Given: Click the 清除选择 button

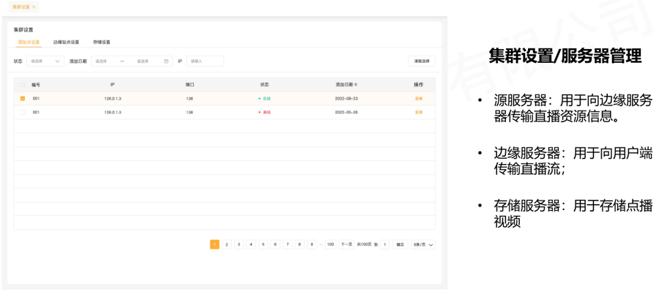Looking at the screenshot, I should click(x=422, y=61).
